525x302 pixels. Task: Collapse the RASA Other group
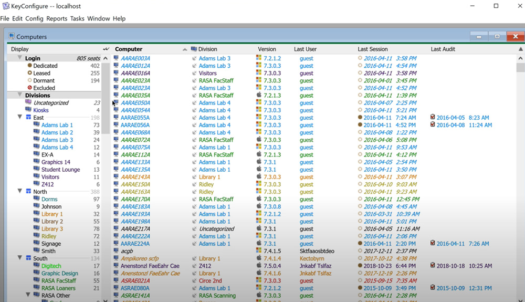click(x=28, y=295)
